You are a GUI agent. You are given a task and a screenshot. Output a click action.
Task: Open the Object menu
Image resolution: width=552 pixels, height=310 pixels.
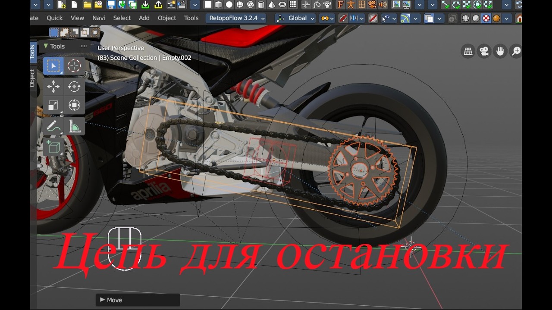click(167, 18)
